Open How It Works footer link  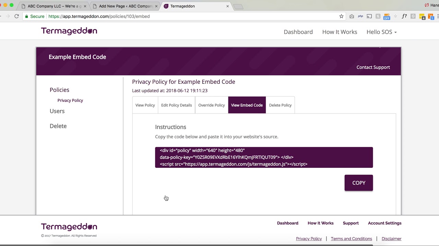320,223
